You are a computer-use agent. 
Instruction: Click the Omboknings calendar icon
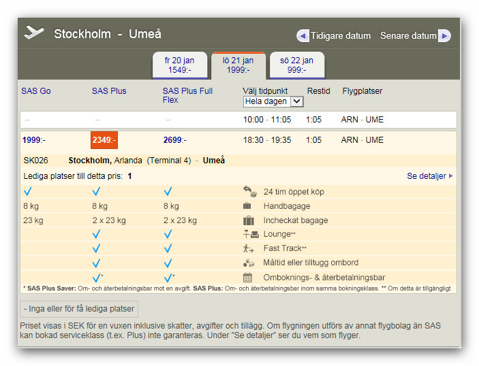[248, 278]
